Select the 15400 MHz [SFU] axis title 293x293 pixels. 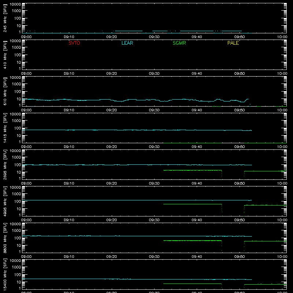[5, 275]
